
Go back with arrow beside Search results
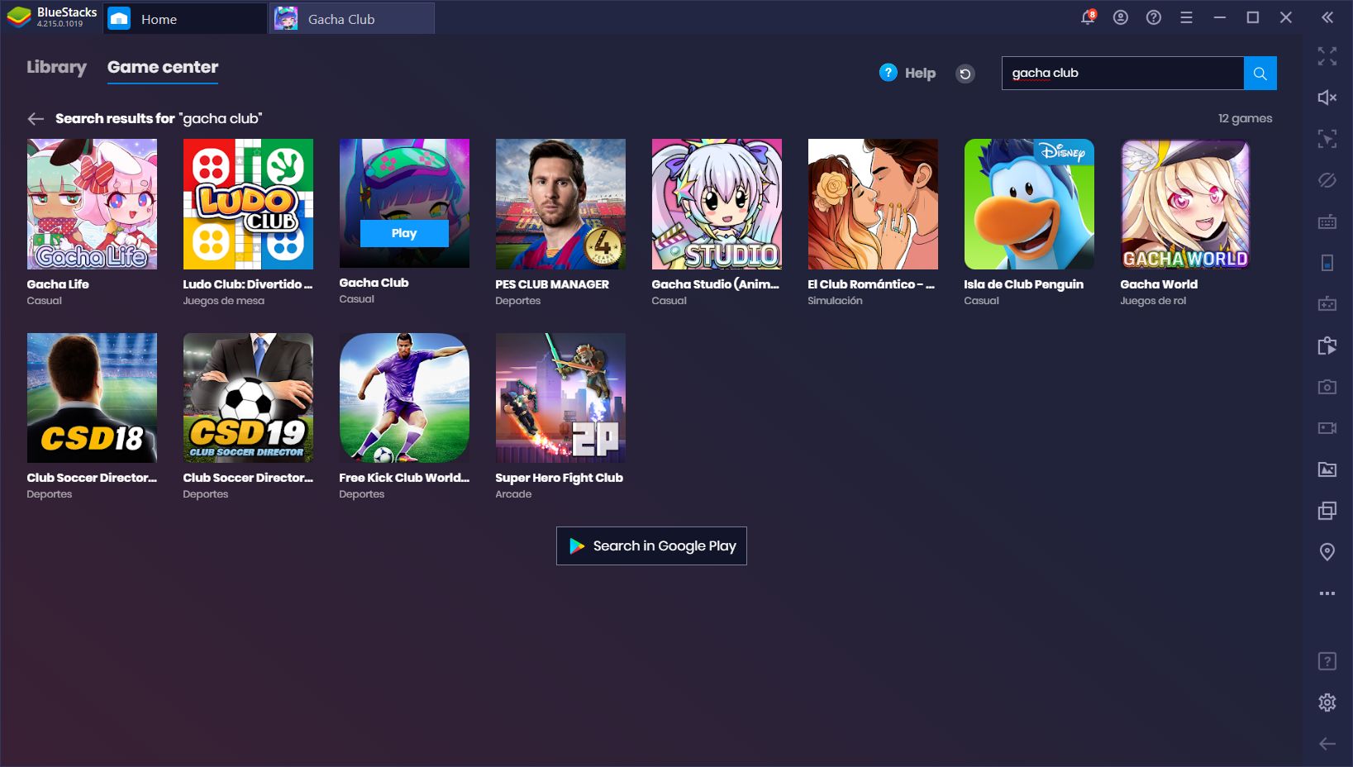tap(36, 119)
